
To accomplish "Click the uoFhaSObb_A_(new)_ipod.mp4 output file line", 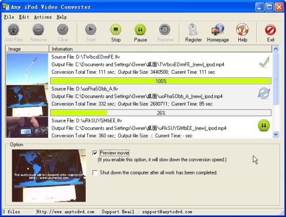I will pos(137,96).
